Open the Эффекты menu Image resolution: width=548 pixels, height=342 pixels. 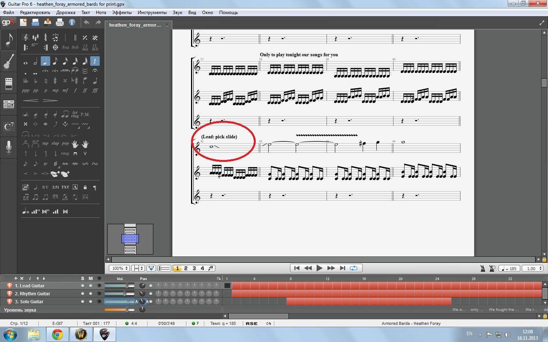pos(122,13)
